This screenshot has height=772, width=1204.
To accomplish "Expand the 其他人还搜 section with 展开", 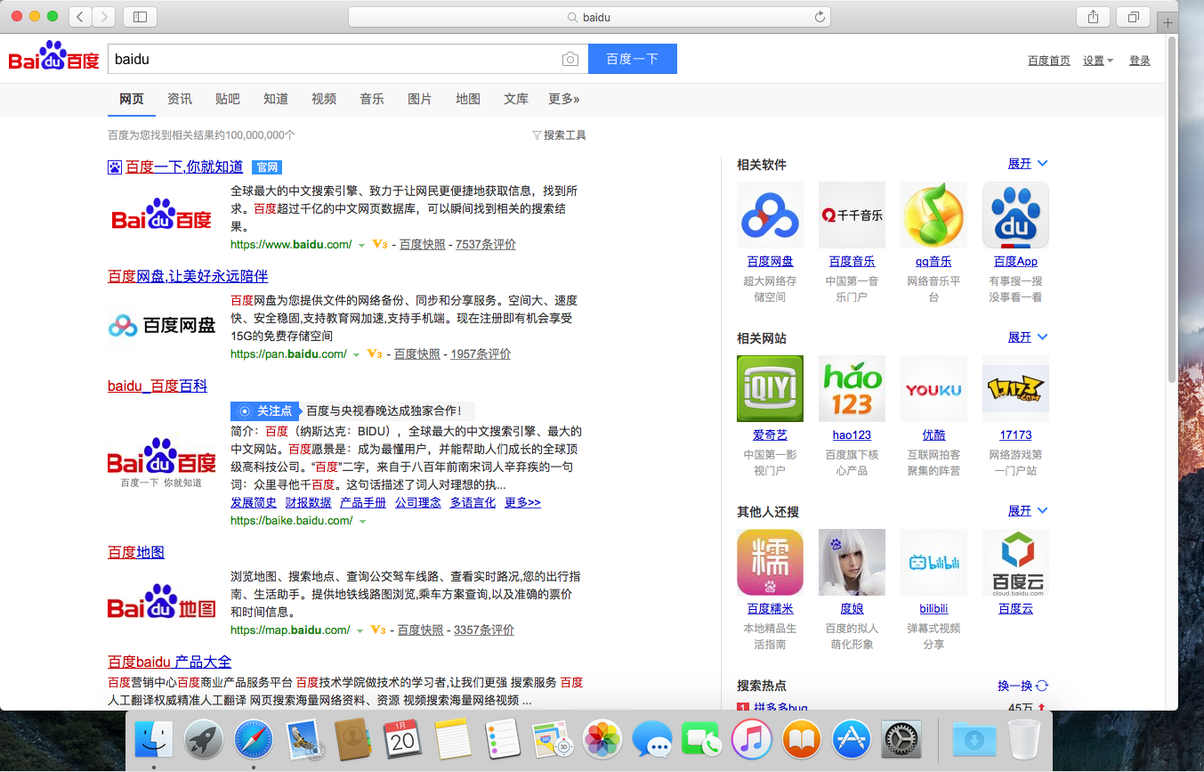I will tap(1028, 511).
